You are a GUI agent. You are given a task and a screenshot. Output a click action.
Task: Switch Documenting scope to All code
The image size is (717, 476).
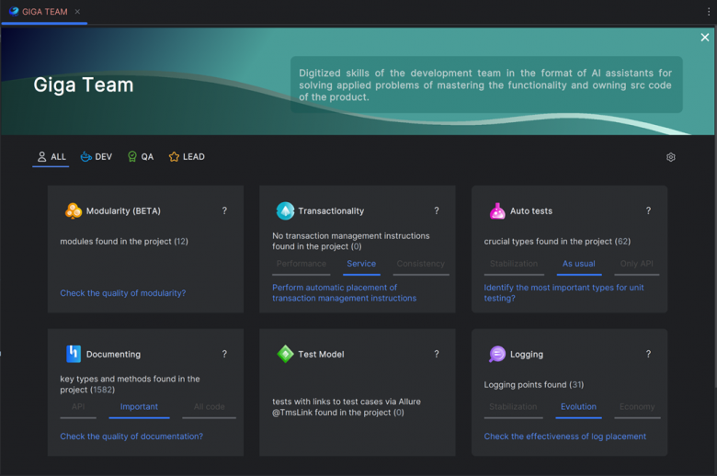209,407
